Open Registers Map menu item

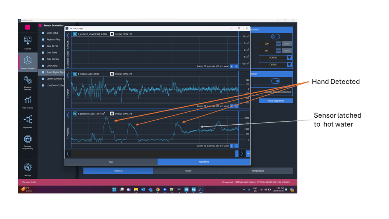click(53, 39)
